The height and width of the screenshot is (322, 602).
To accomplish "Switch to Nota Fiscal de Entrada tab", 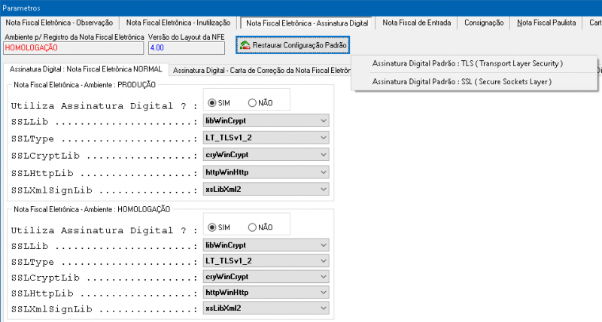I will click(417, 23).
